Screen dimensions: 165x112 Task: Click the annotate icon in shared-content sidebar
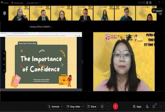point(4,53)
